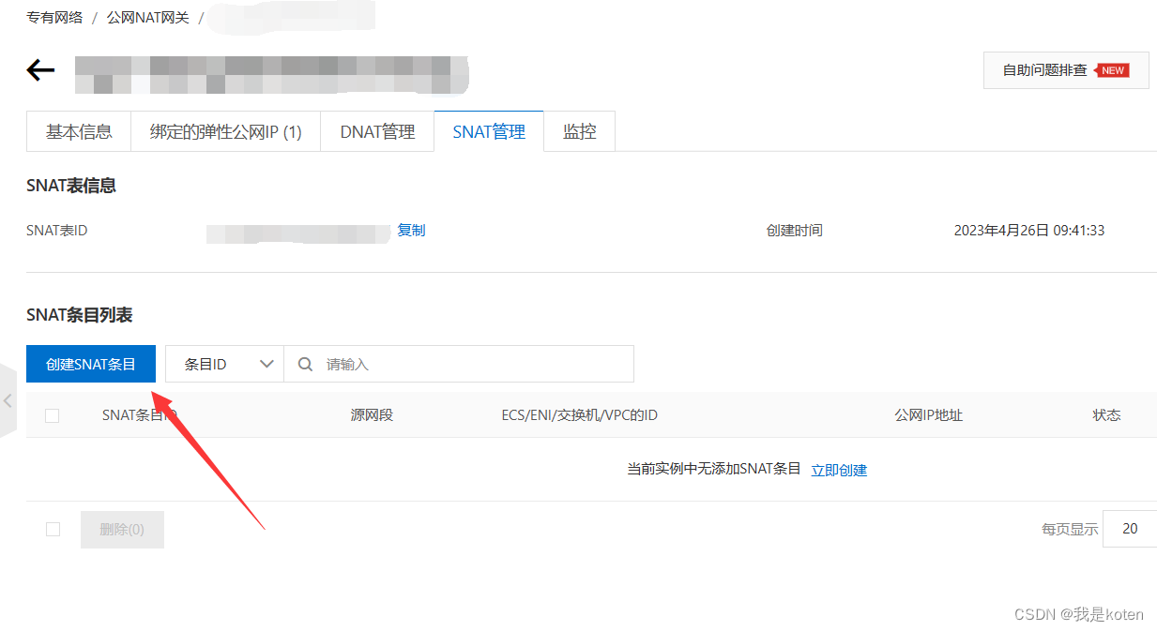Open the 条目ID filter dropdown
The image size is (1157, 631).
tap(223, 364)
